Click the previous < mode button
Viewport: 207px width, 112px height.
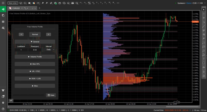click(21, 35)
